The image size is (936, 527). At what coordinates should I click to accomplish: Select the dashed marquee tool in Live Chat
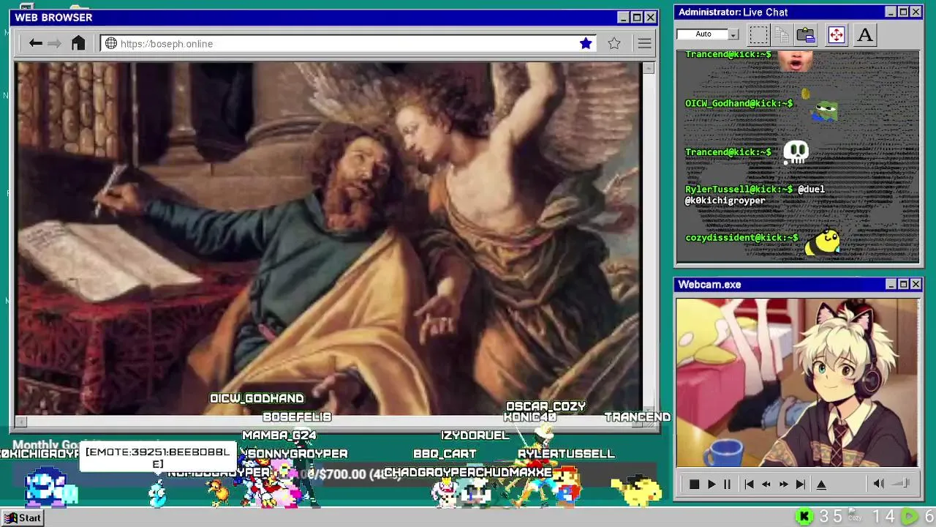(x=758, y=34)
